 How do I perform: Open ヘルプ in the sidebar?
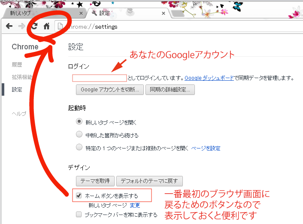click(19, 114)
